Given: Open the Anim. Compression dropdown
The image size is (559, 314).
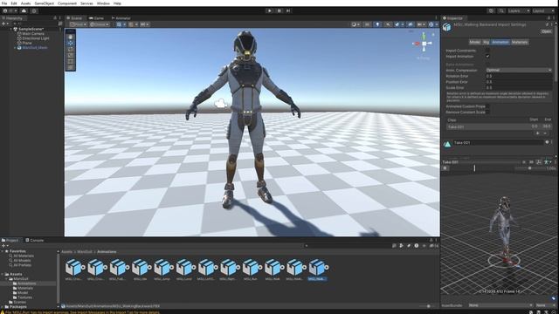Looking at the screenshot, I should 519,70.
